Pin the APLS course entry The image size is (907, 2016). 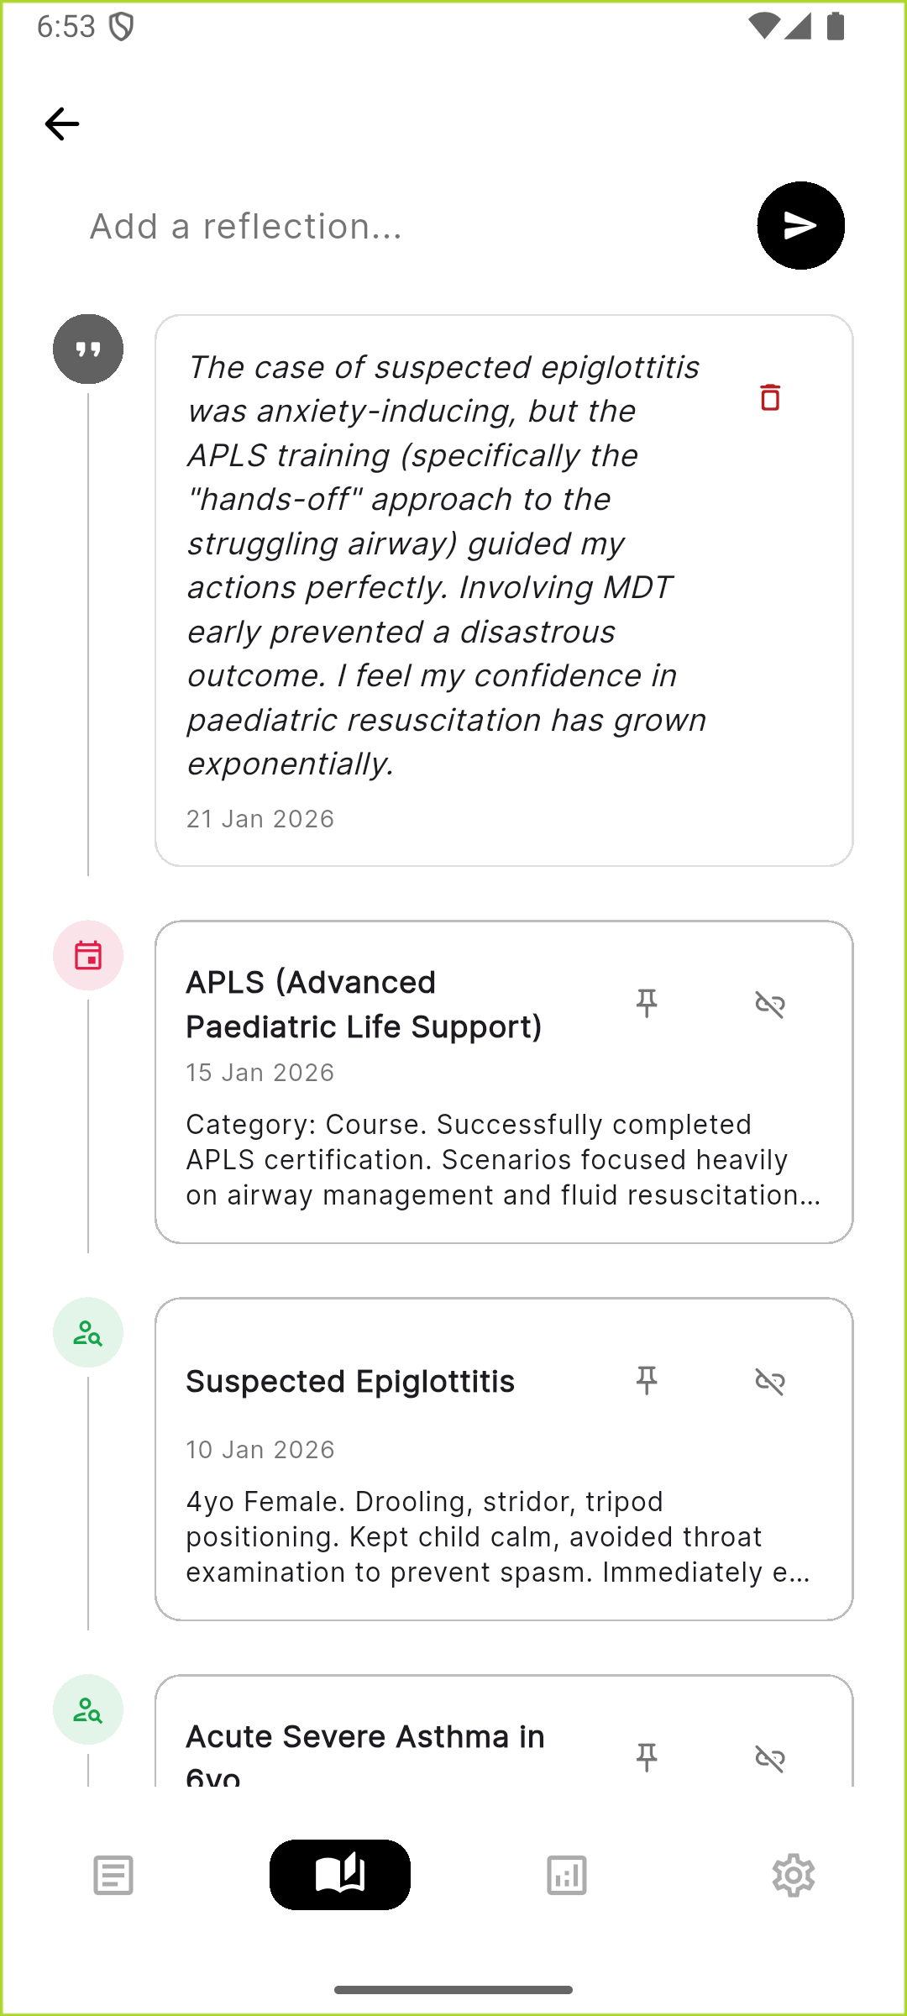647,1003
